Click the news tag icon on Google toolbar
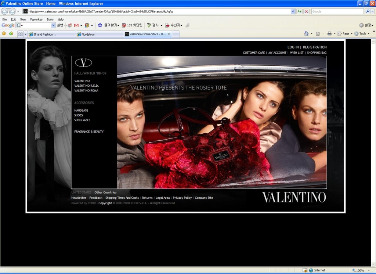Screen dimensions: 376x274 pyautogui.click(x=70, y=25)
